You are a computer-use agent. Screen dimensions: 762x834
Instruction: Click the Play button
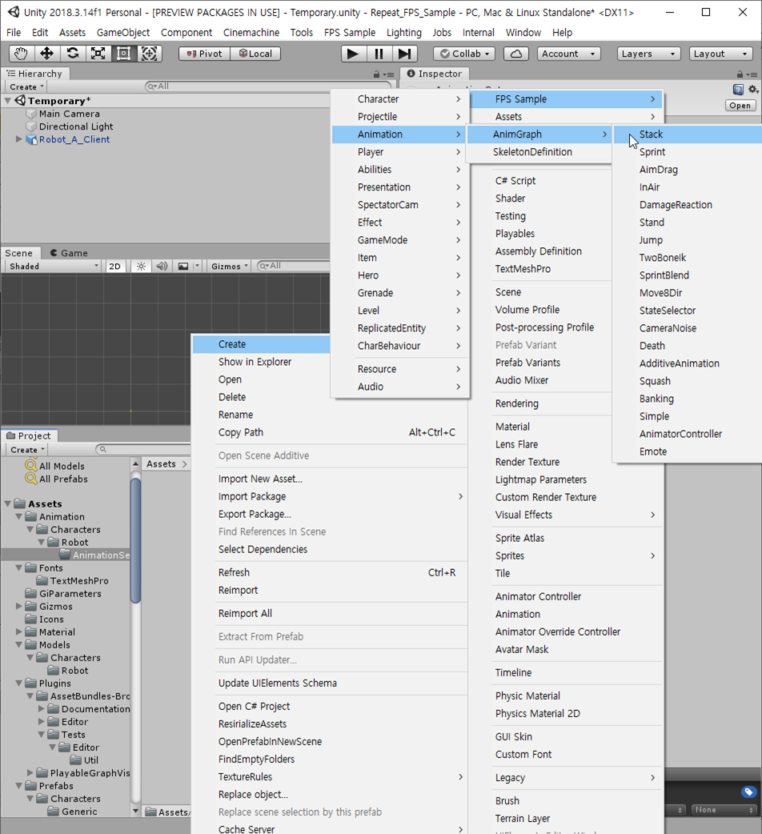coord(352,53)
